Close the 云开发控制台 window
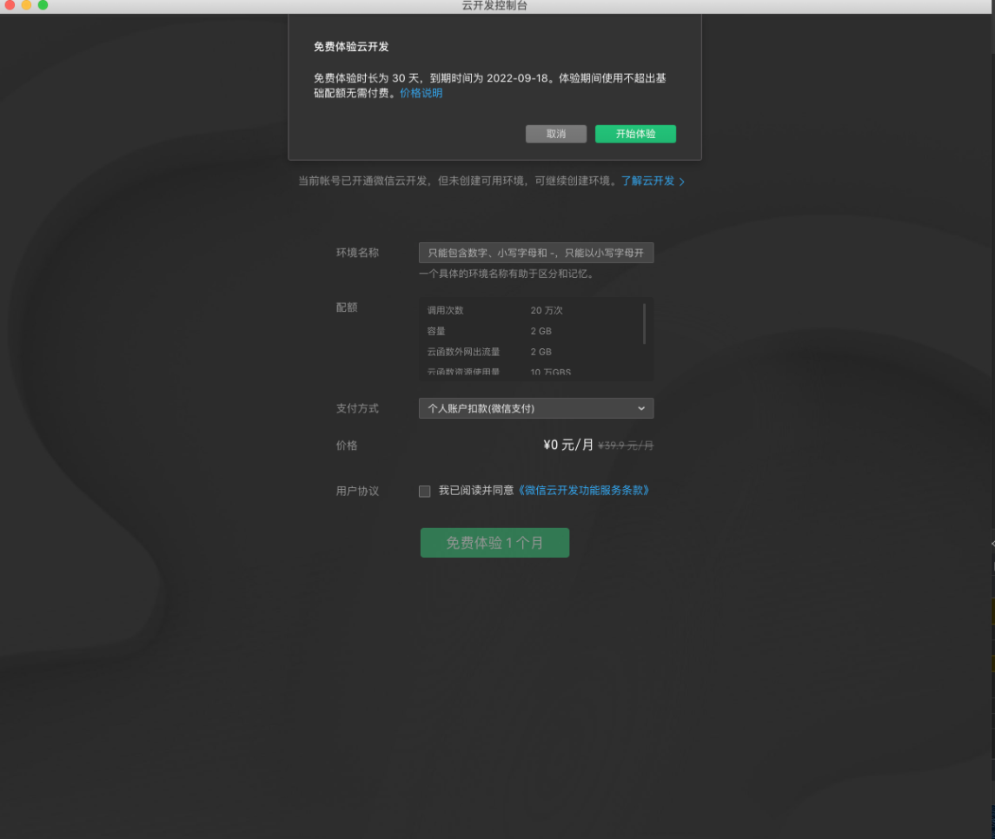 [x=10, y=4]
